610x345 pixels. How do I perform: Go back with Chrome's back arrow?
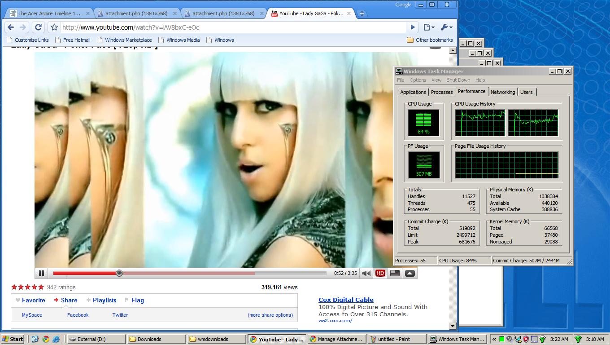(x=11, y=27)
